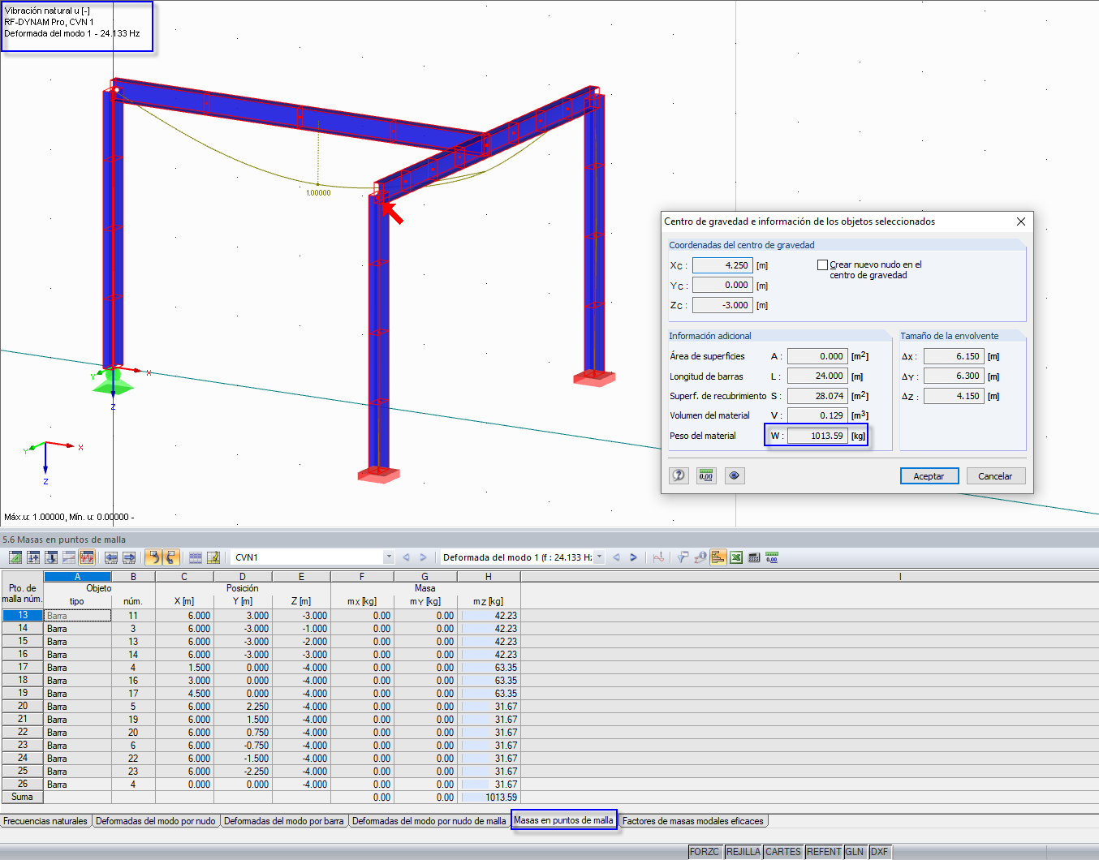Image resolution: width=1099 pixels, height=860 pixels.
Task: Enable 'Crear nuevo nudo en el centro de gravedad'
Action: click(x=822, y=265)
